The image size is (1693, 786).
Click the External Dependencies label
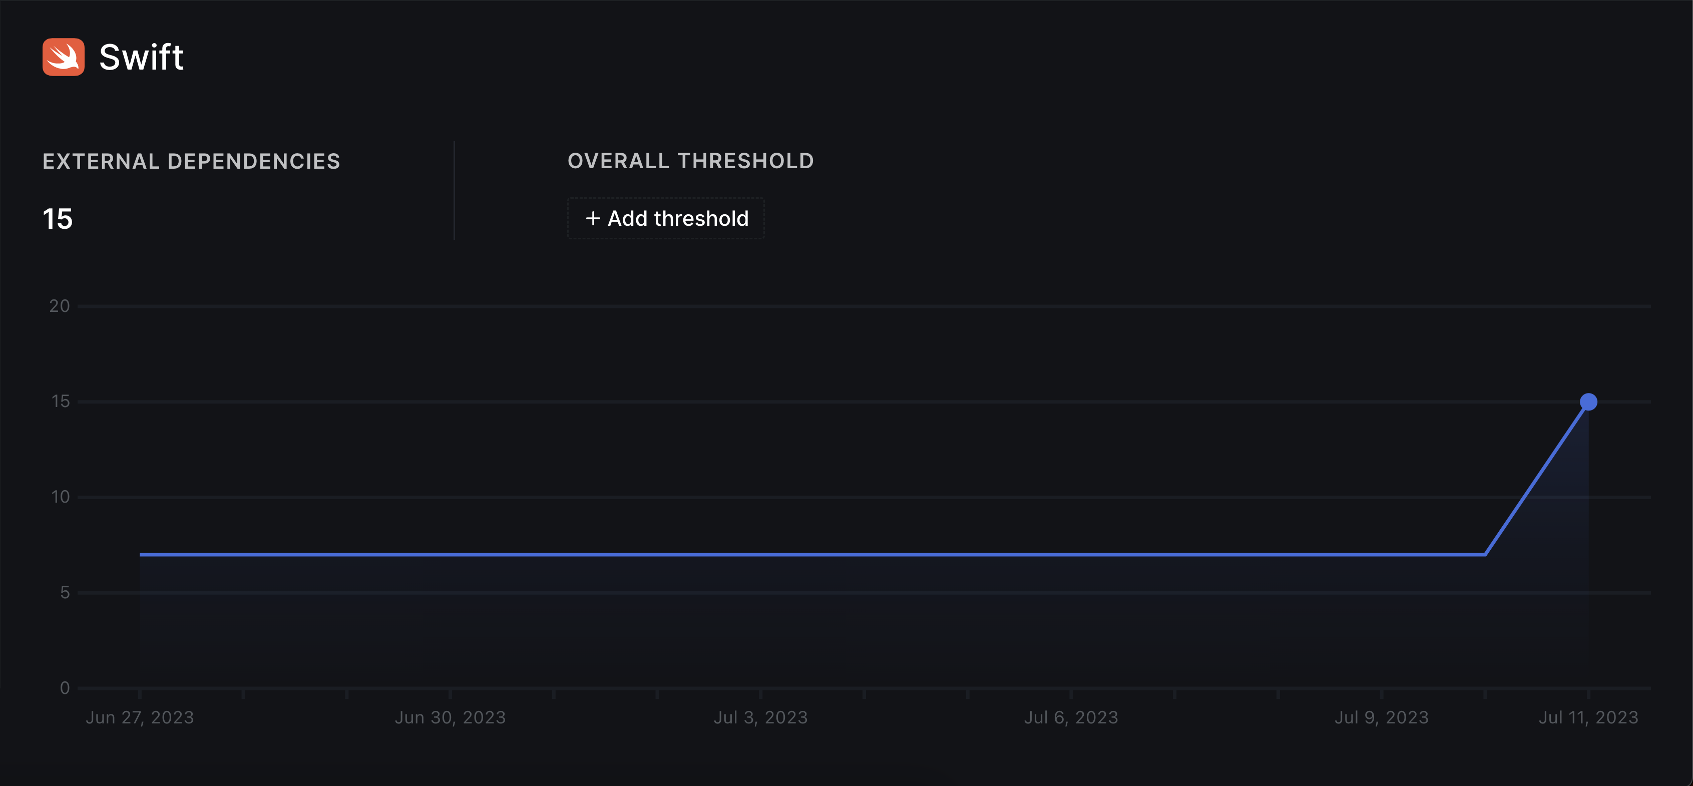(x=191, y=161)
